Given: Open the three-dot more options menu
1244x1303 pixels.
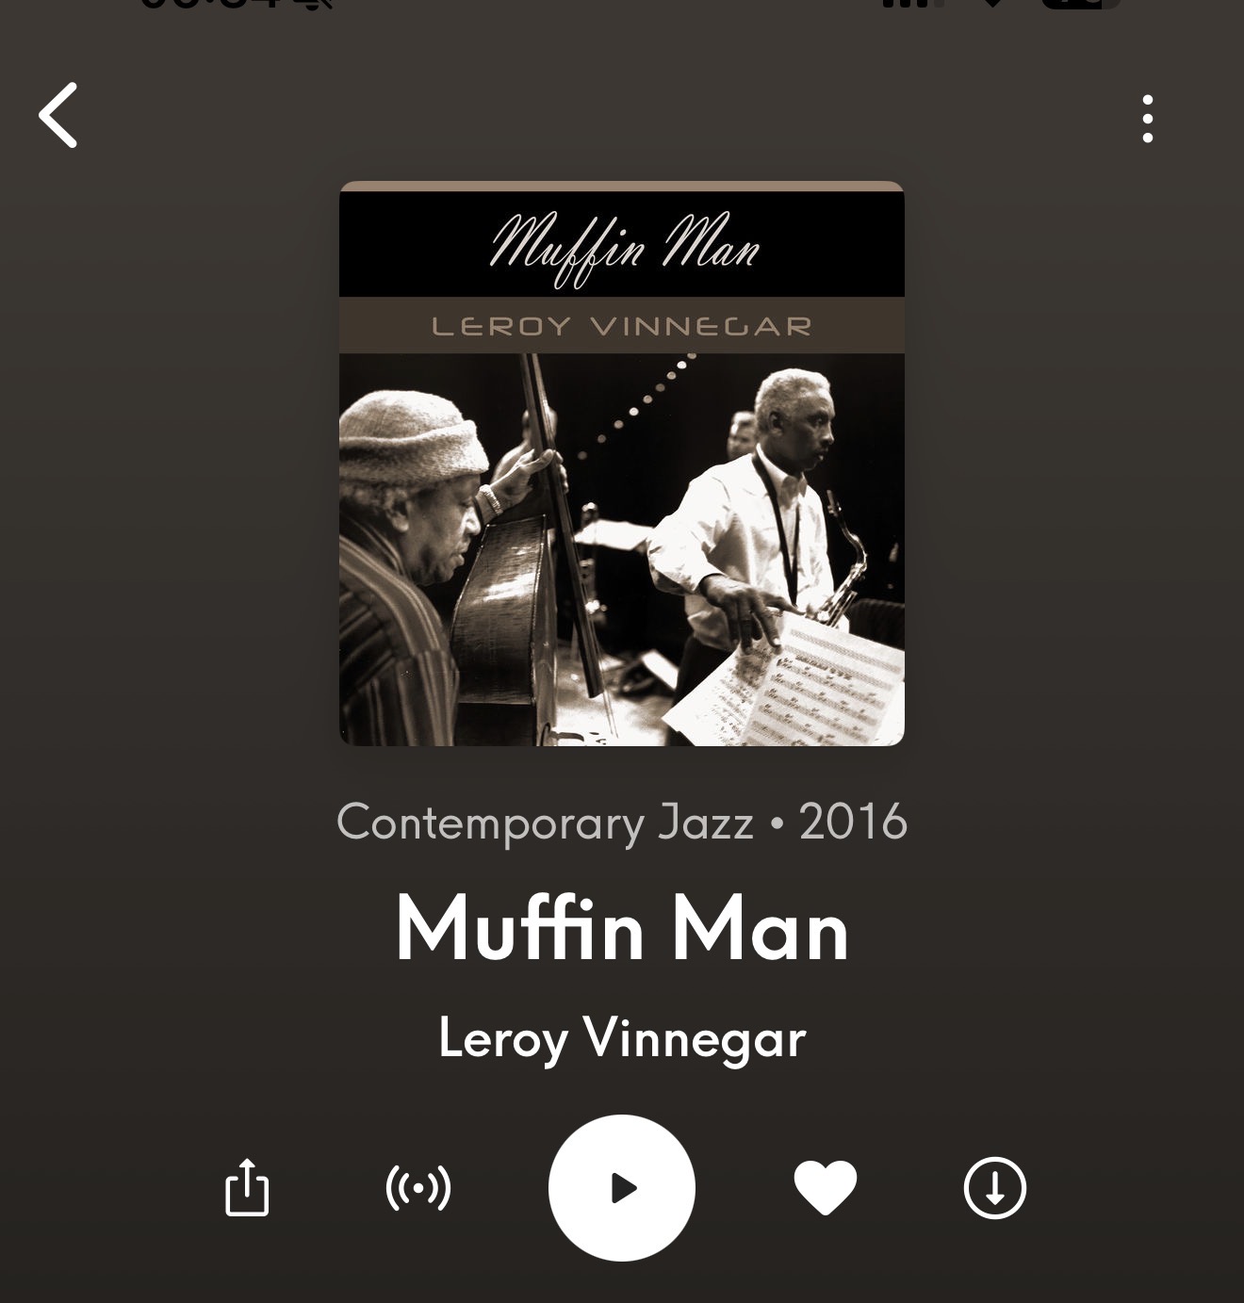Looking at the screenshot, I should coord(1147,119).
